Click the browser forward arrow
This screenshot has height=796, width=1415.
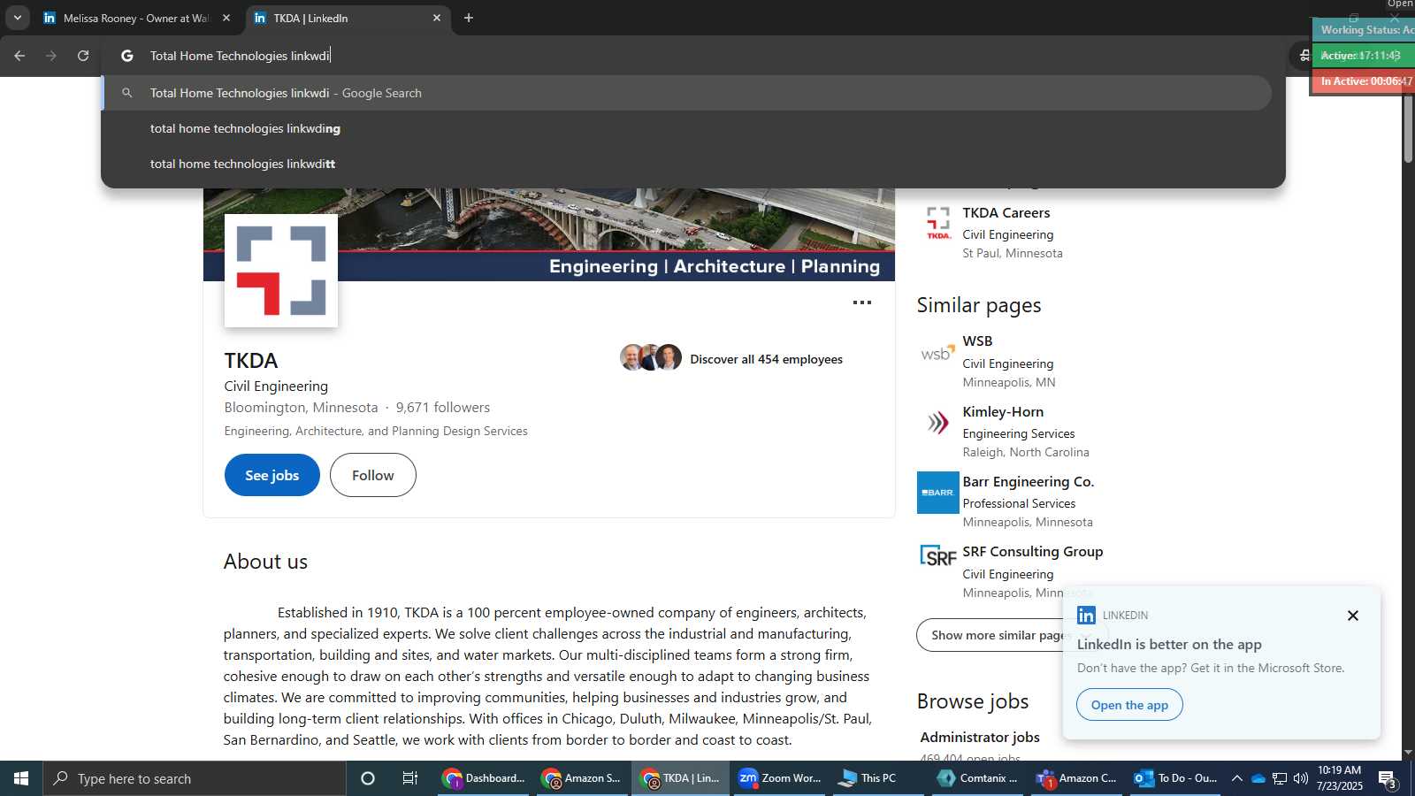[x=51, y=56]
